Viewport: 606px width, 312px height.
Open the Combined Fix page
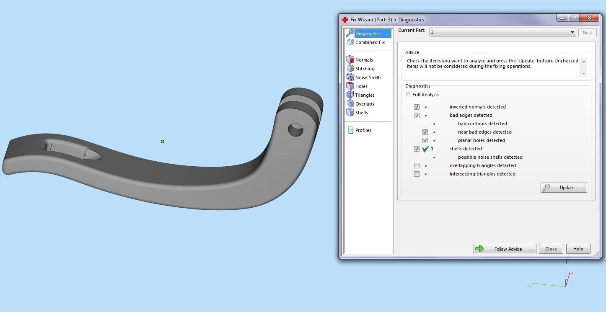click(x=370, y=42)
